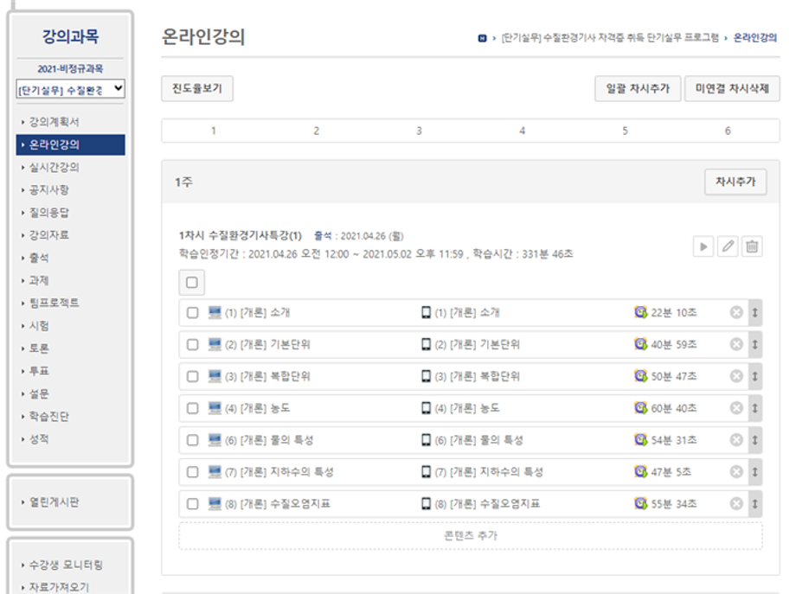Click the PC icon for (3) 복합단위
Viewport: 796px width, 594px height.
(x=215, y=376)
